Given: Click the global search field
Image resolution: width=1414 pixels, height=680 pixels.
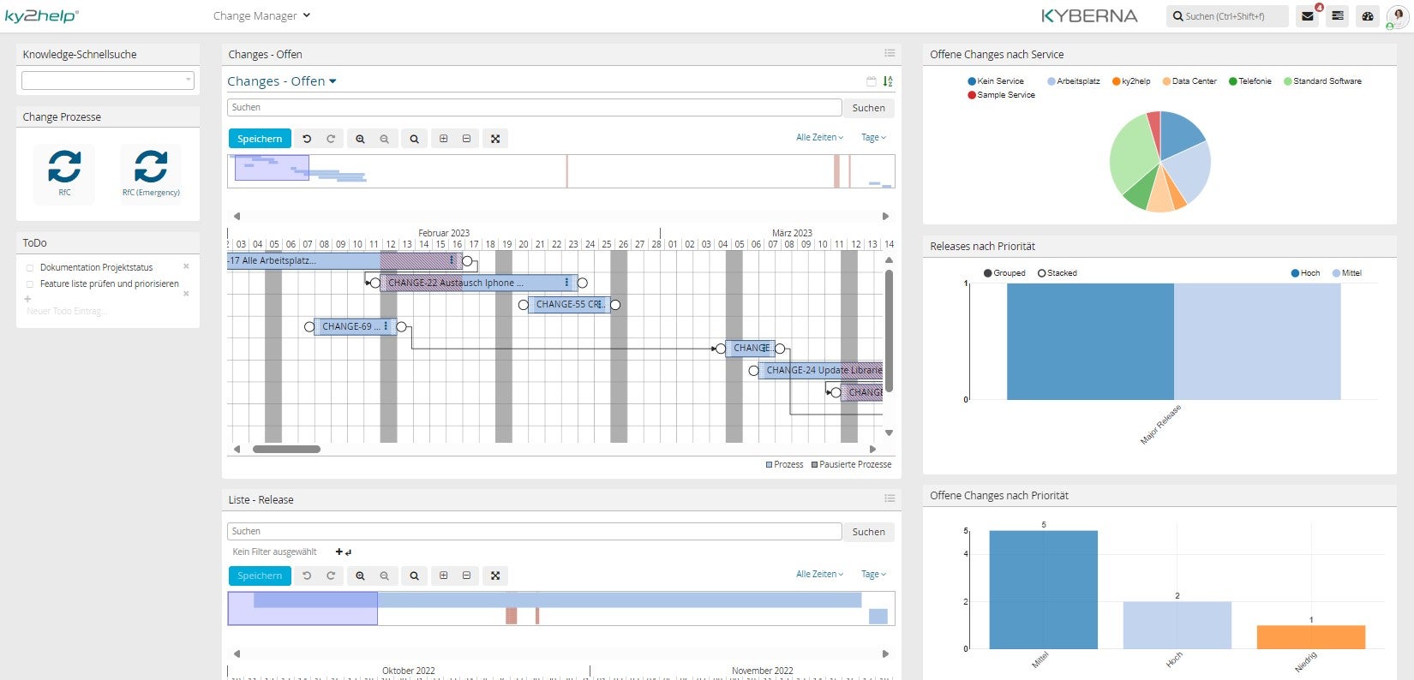Looking at the screenshot, I should 1226,16.
